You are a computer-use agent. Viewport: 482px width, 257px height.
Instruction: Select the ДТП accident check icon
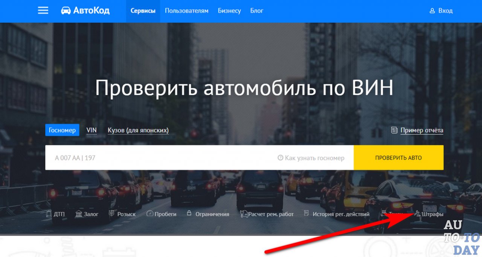[x=48, y=213]
